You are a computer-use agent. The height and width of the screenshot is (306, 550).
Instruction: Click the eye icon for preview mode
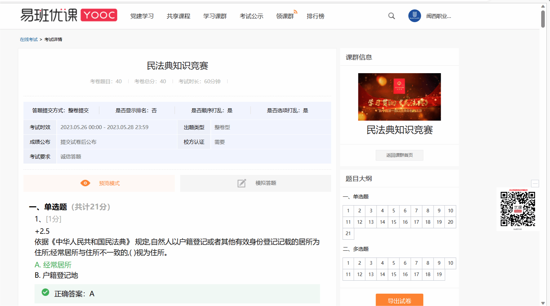point(85,183)
